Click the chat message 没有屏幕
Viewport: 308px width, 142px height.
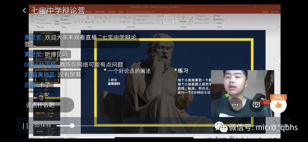click(x=70, y=75)
